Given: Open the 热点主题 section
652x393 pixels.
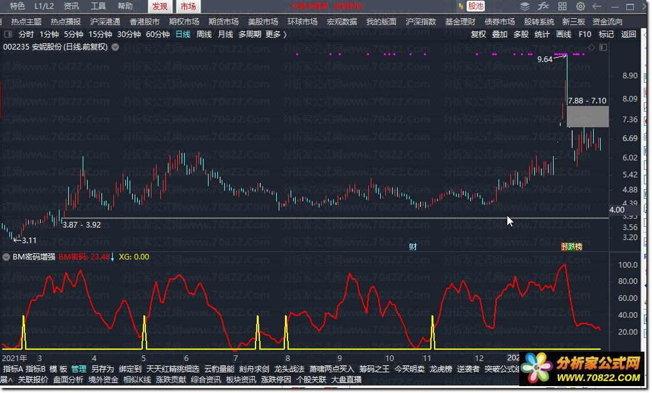Looking at the screenshot, I should [26, 22].
